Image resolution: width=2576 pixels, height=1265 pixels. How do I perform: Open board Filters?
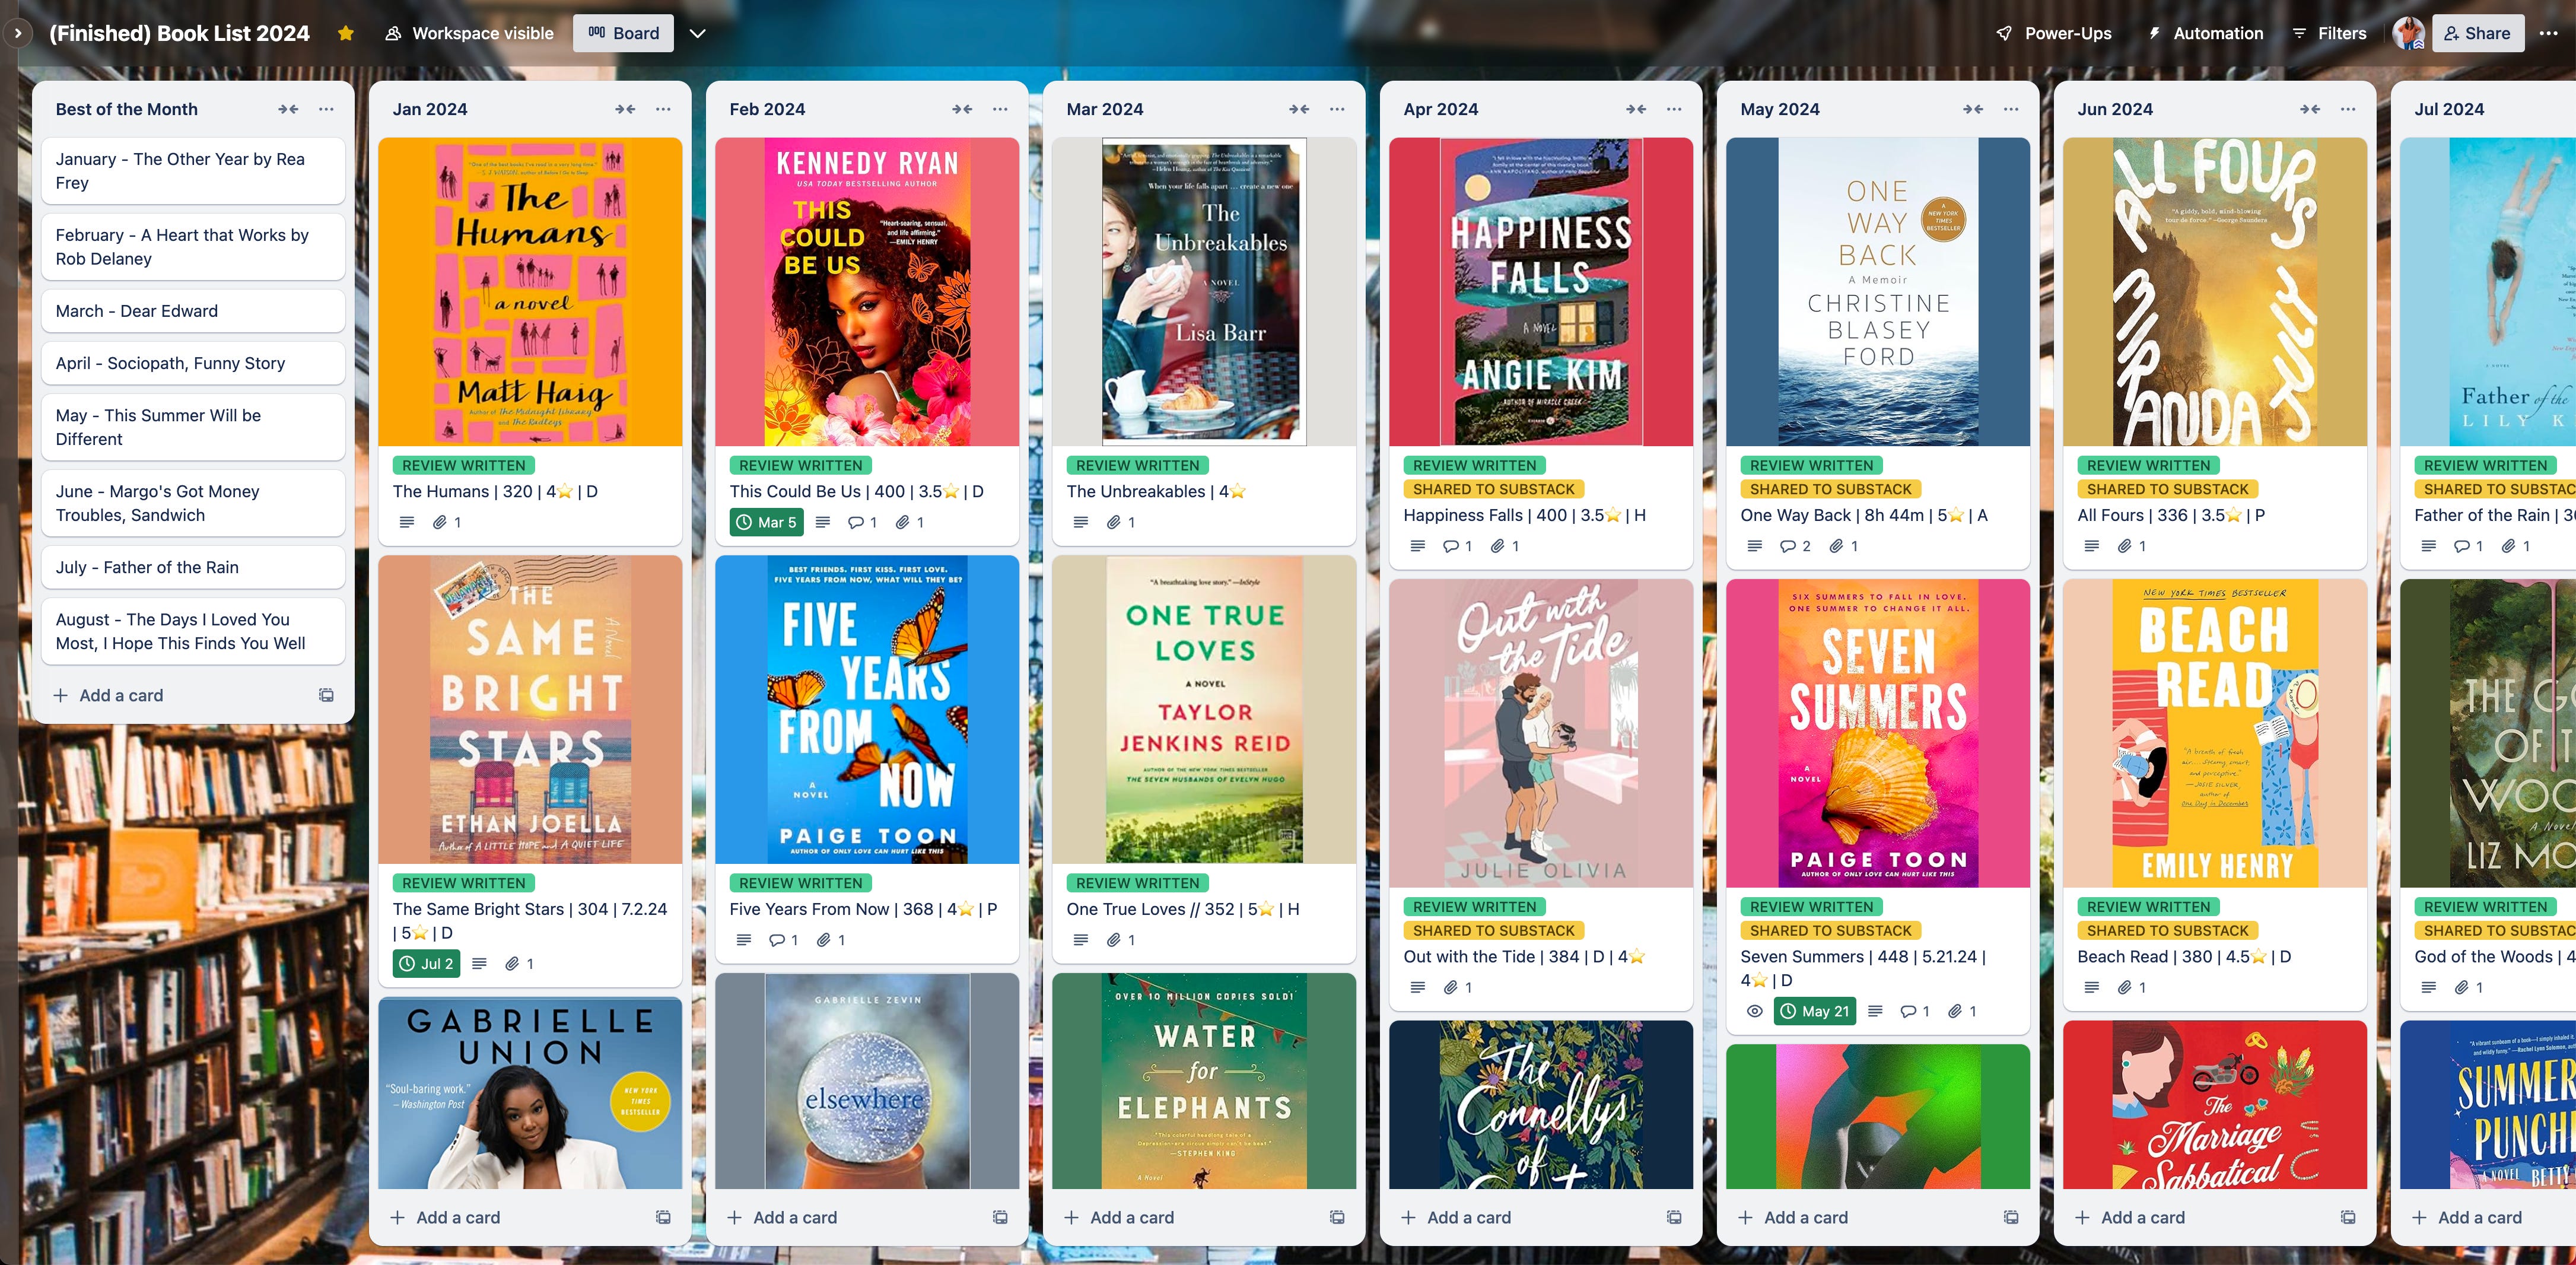click(x=2330, y=33)
